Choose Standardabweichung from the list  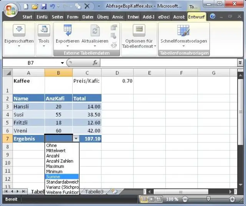click(62, 182)
